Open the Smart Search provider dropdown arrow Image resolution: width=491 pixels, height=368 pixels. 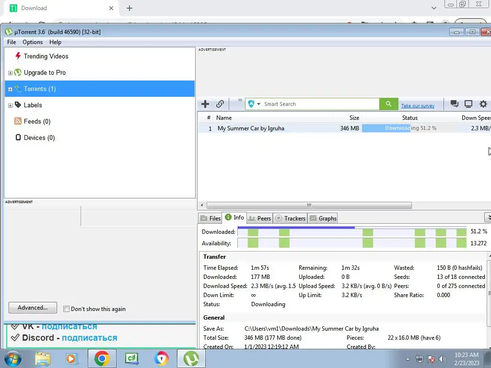(x=258, y=104)
